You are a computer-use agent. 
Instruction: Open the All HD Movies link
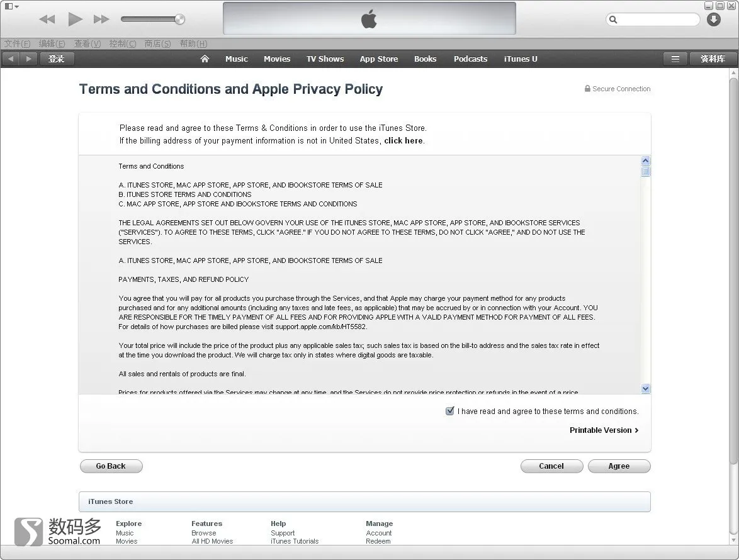point(212,541)
